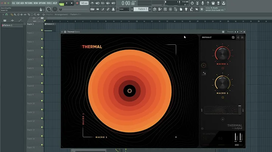Click the tempo tapper figure icon
The height and width of the screenshot is (152, 272).
tap(191, 9)
